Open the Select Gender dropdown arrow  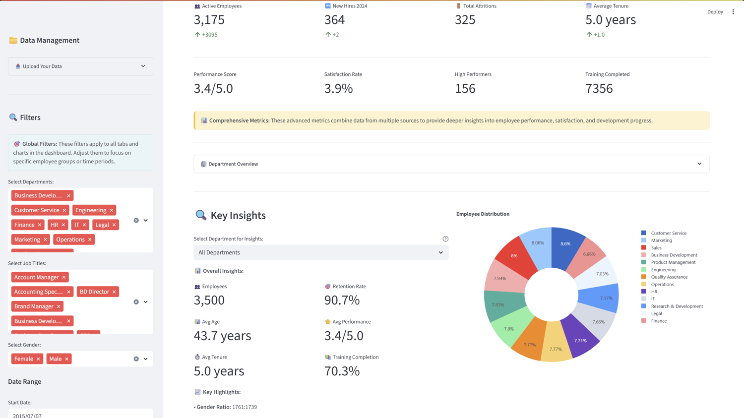point(146,359)
